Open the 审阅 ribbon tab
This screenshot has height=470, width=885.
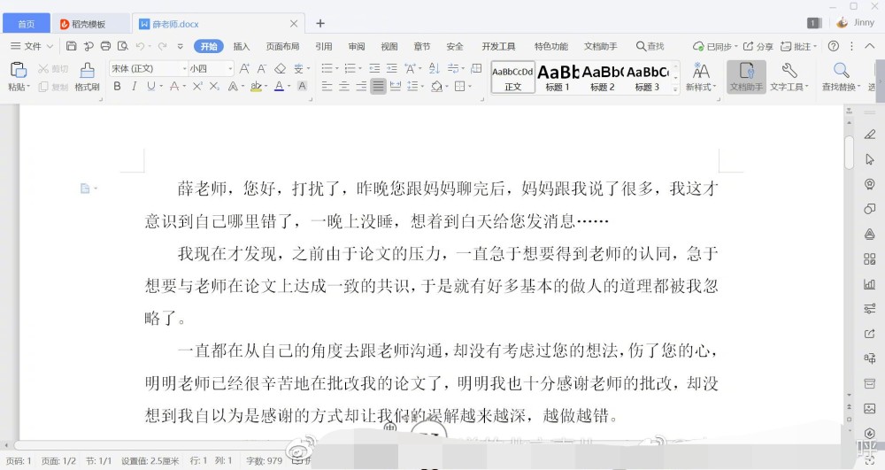click(x=356, y=46)
